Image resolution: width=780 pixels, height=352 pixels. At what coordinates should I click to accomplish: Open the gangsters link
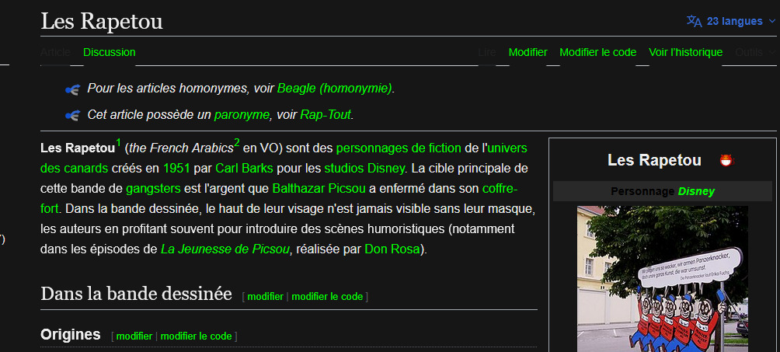point(153,189)
